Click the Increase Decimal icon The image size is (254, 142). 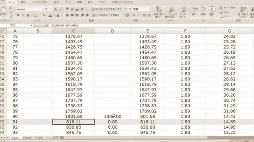[x=144, y=15]
